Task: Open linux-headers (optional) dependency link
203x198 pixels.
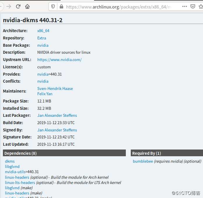Action: coord(17,177)
